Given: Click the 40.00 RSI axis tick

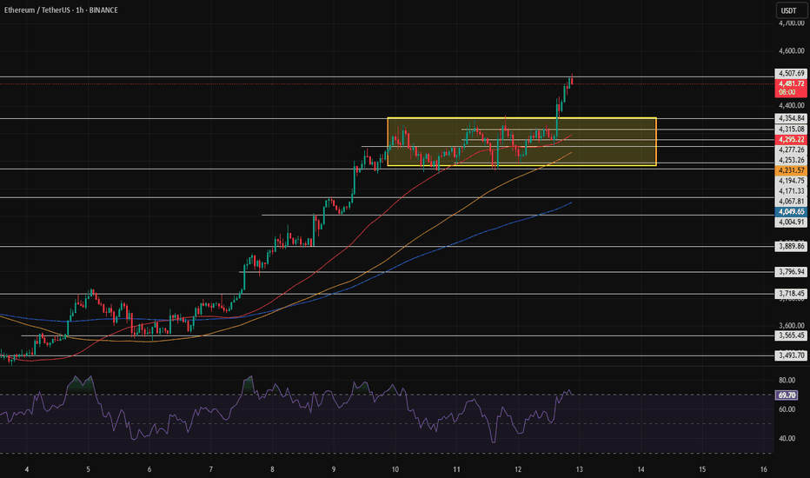Looking at the screenshot, I should tap(787, 438).
